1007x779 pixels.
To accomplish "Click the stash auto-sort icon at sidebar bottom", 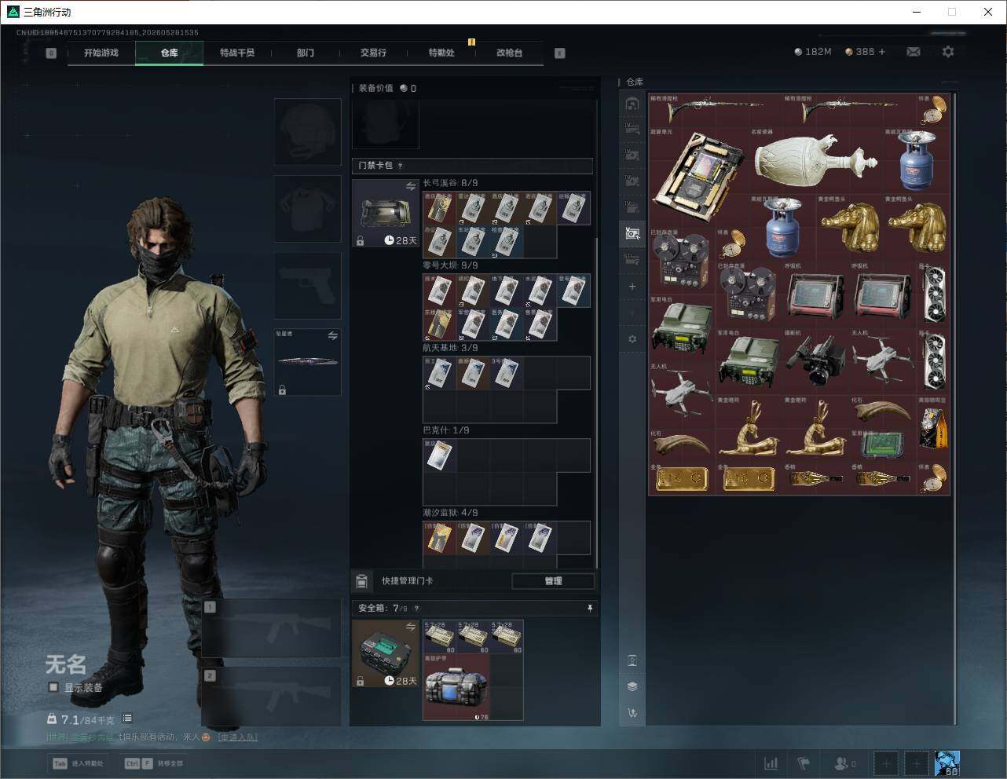I will [x=632, y=713].
